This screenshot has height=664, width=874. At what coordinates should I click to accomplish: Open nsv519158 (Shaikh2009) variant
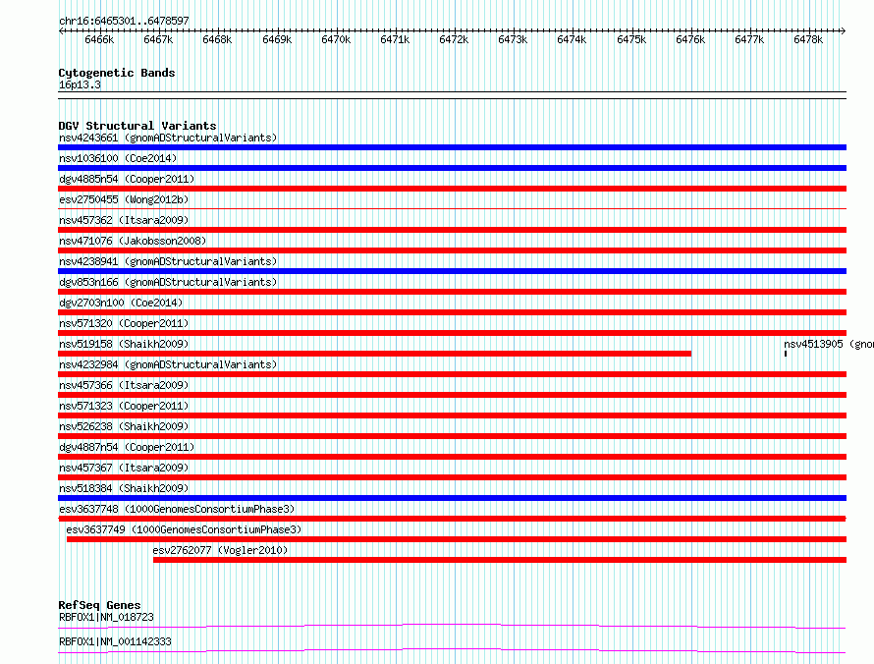click(x=124, y=344)
